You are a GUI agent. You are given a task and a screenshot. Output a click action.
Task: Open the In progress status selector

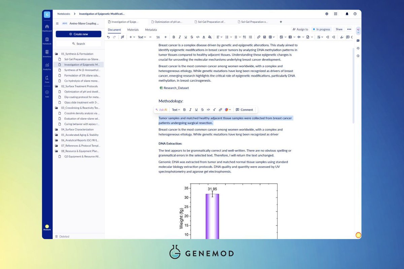tap(322, 29)
